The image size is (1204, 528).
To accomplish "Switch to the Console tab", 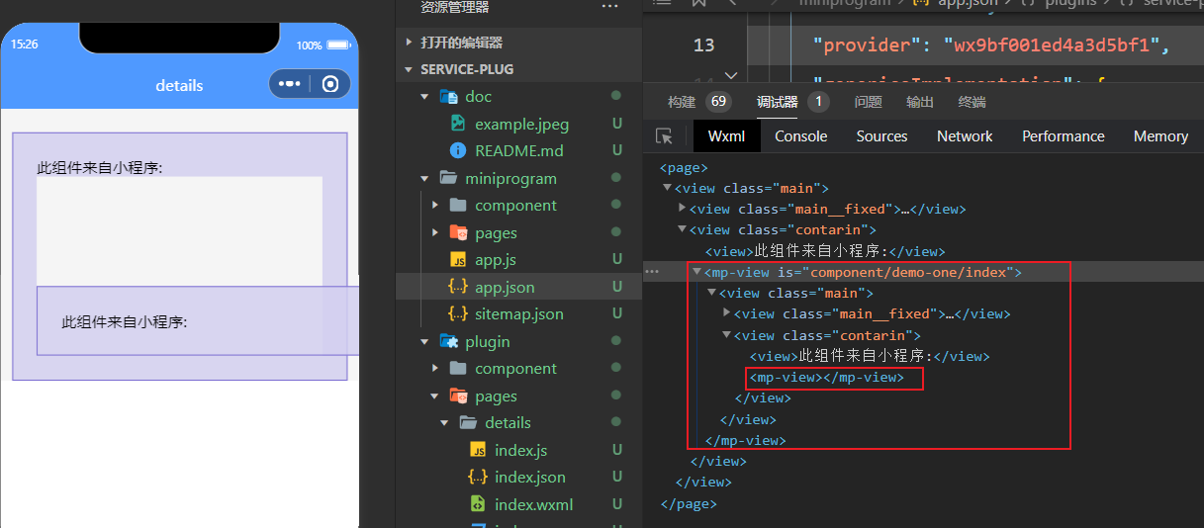I will point(801,136).
